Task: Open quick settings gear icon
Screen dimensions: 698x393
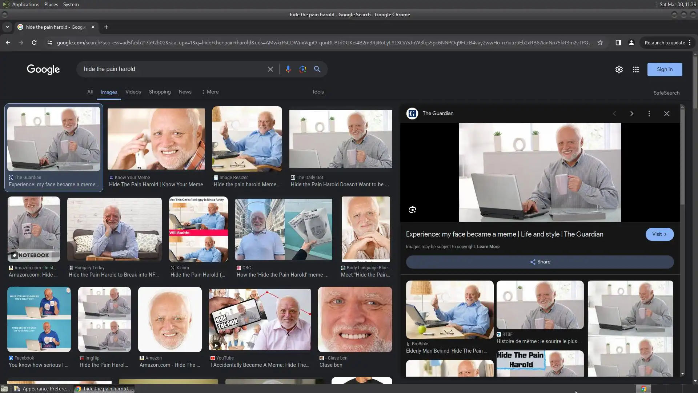Action: click(619, 70)
